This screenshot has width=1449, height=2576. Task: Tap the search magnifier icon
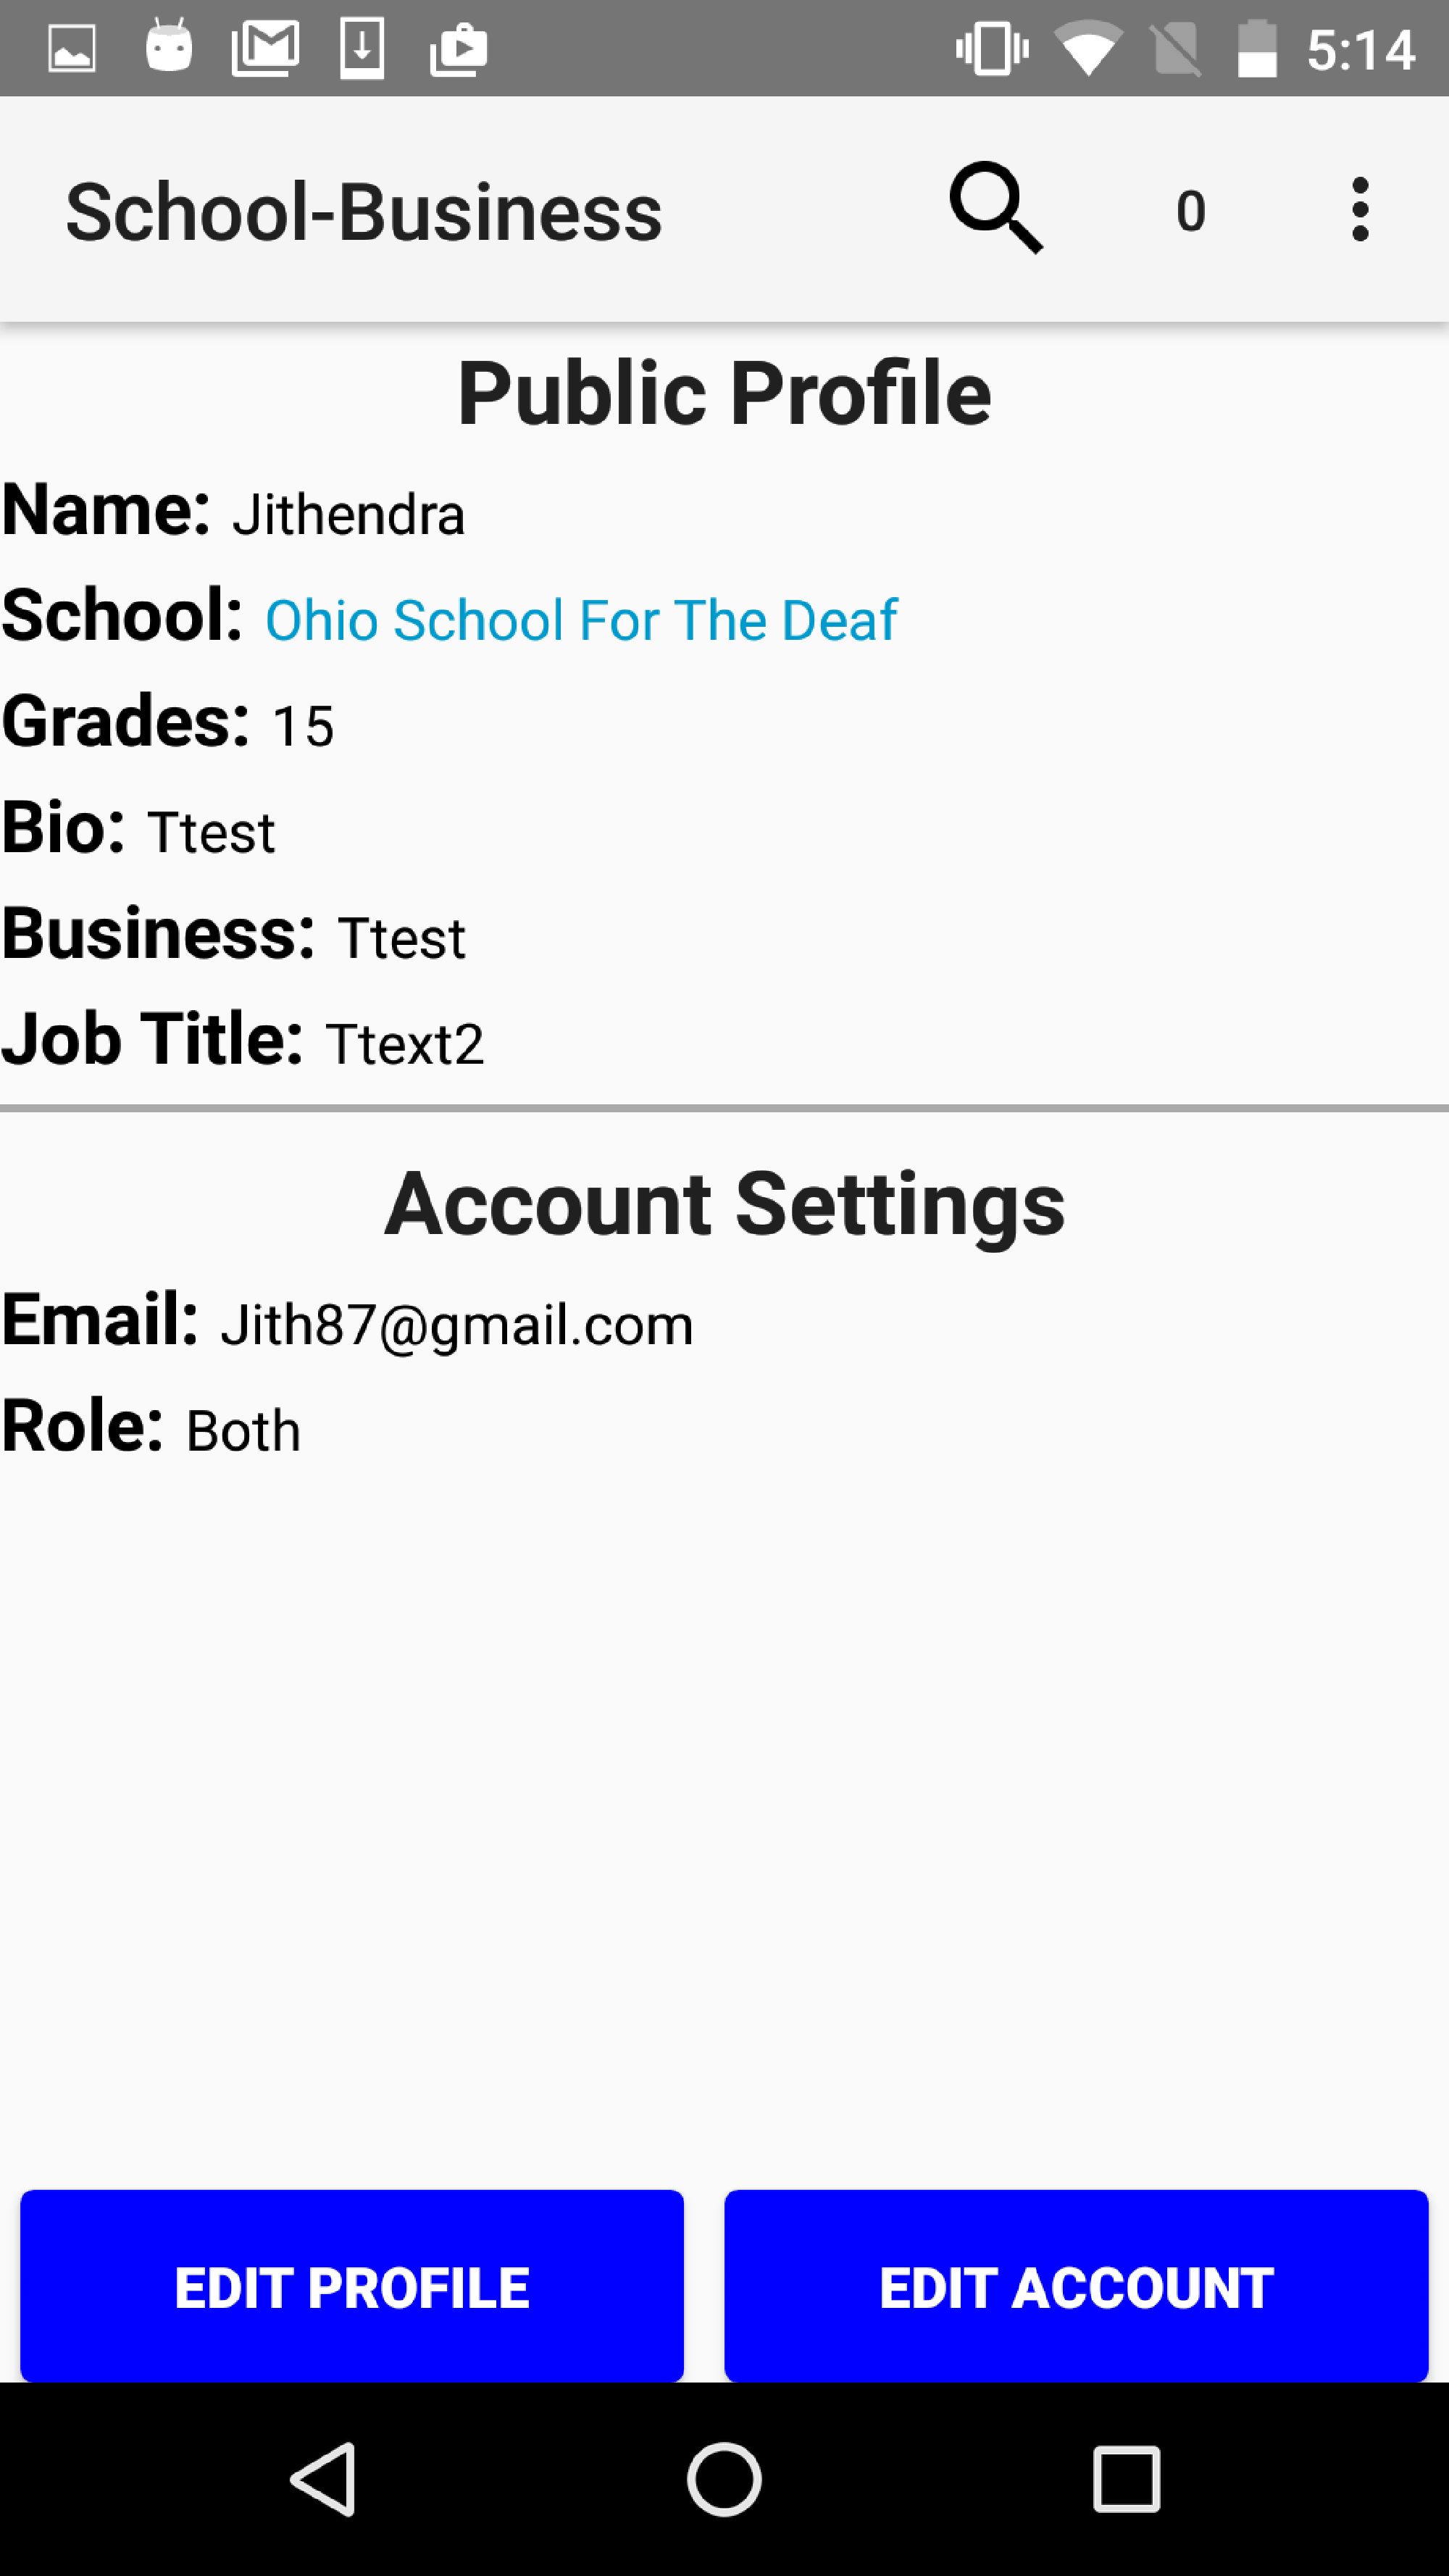point(995,208)
